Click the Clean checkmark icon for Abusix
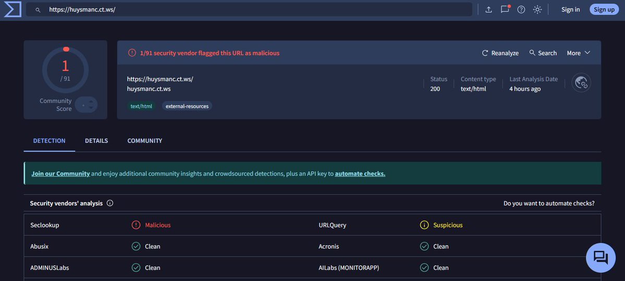Screen dimensions: 625x281 click(136, 246)
